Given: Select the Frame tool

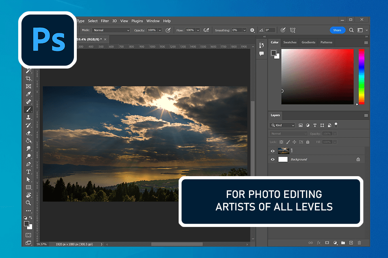Looking at the screenshot, I should pyautogui.click(x=28, y=86).
